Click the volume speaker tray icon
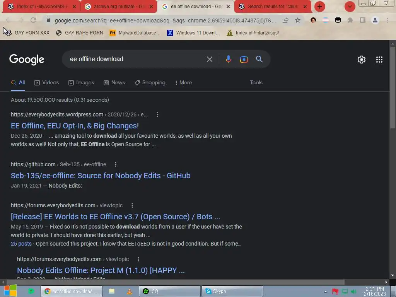 click(x=354, y=292)
